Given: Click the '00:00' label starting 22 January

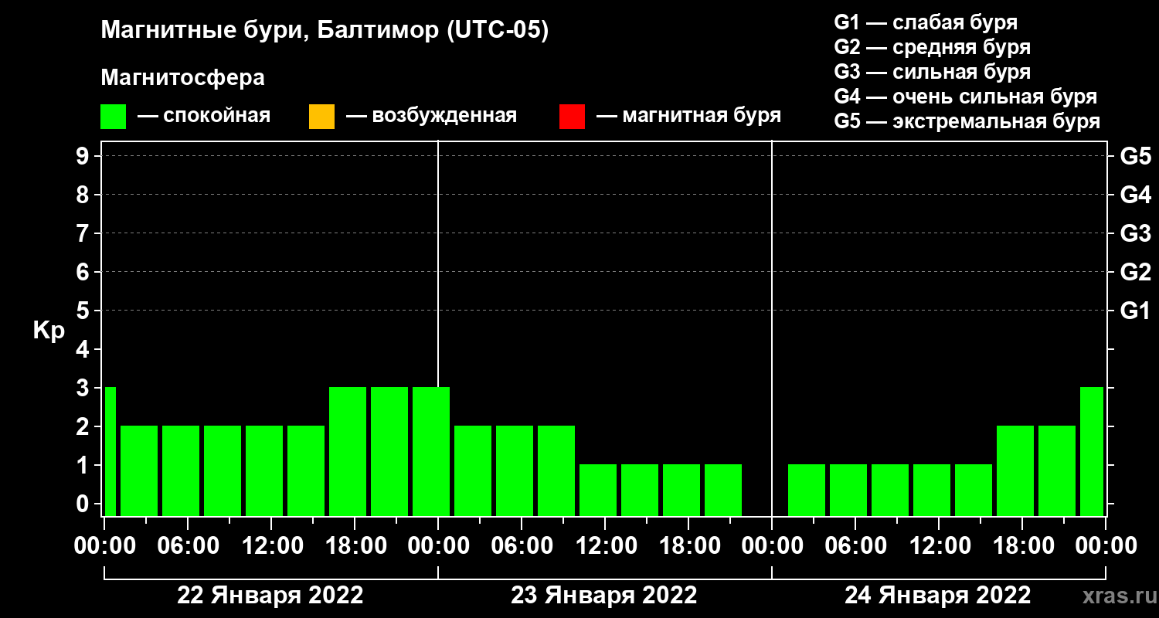Looking at the screenshot, I should click(x=104, y=546).
